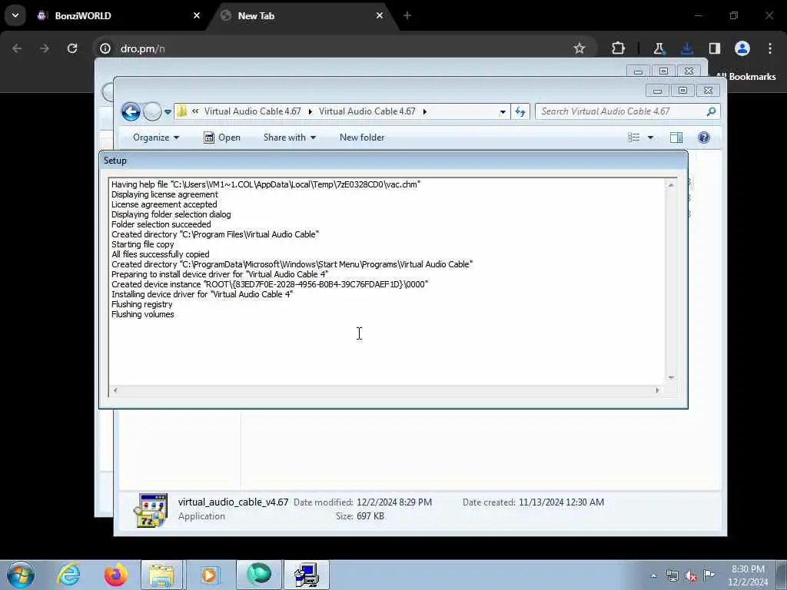
Task: Open the setup installer taskbar button
Action: [x=307, y=575]
